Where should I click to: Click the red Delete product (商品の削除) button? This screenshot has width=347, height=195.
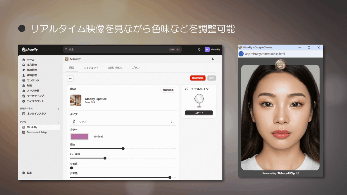point(198,78)
